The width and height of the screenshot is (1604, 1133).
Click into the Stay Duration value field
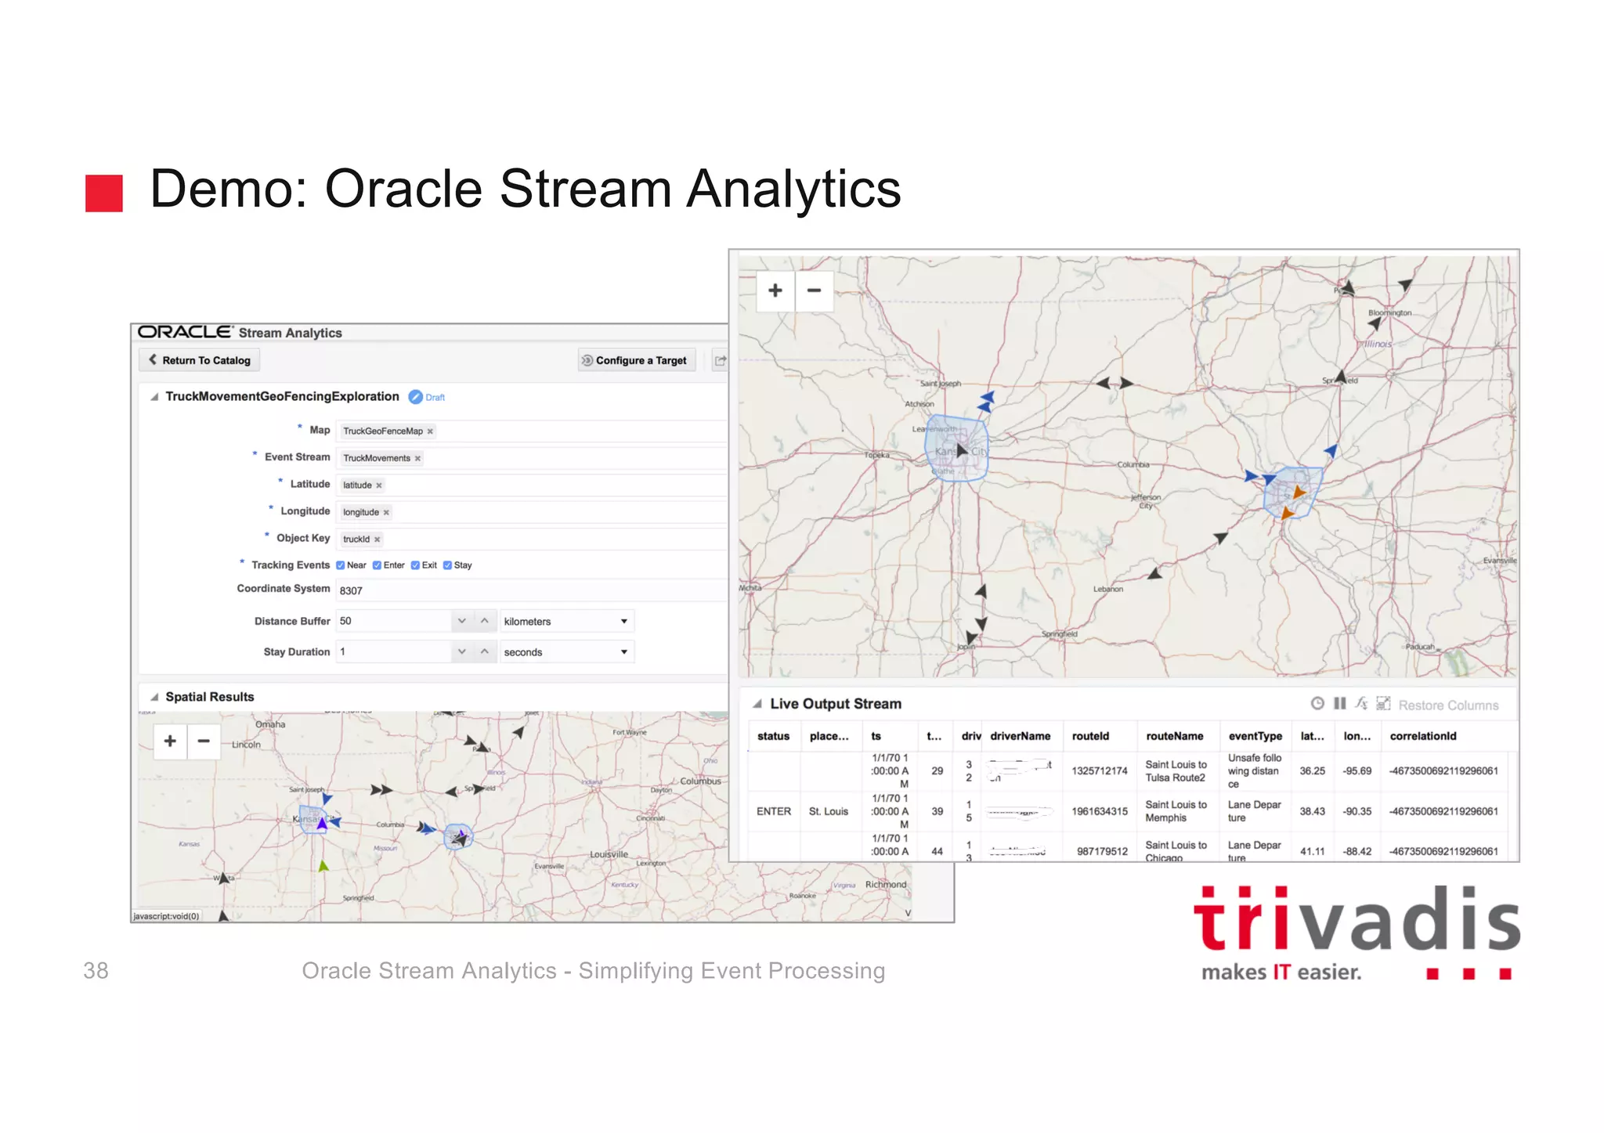coord(393,652)
